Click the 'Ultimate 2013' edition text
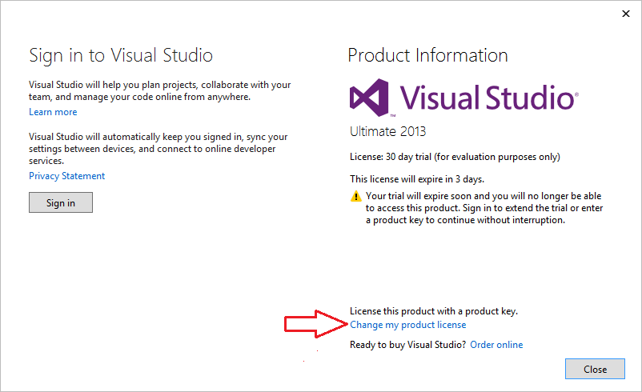 click(387, 131)
